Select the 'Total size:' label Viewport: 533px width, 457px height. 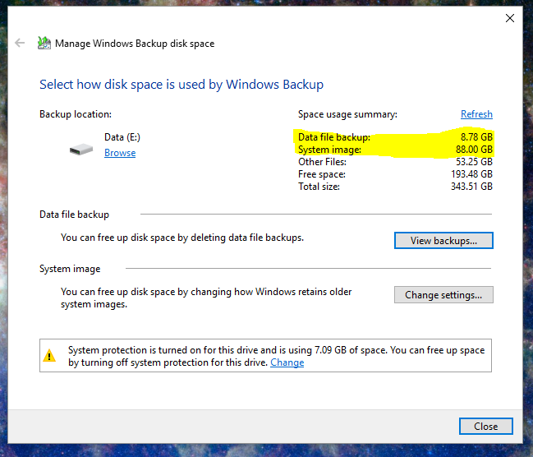click(319, 187)
